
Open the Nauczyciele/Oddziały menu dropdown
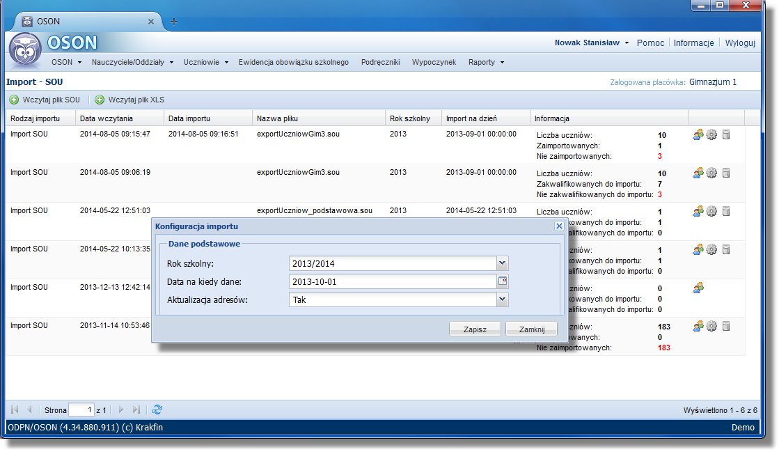coord(133,62)
